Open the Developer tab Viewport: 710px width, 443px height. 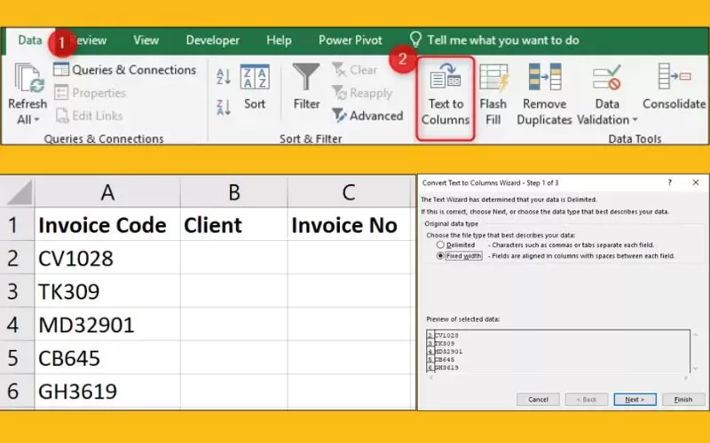point(212,40)
